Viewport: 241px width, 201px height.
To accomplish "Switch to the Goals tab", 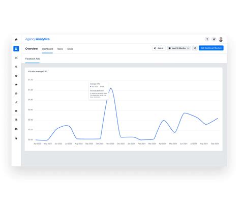I will point(70,49).
